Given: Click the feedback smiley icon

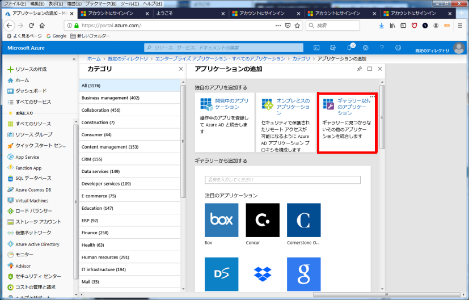Looking at the screenshot, I should point(398,48).
